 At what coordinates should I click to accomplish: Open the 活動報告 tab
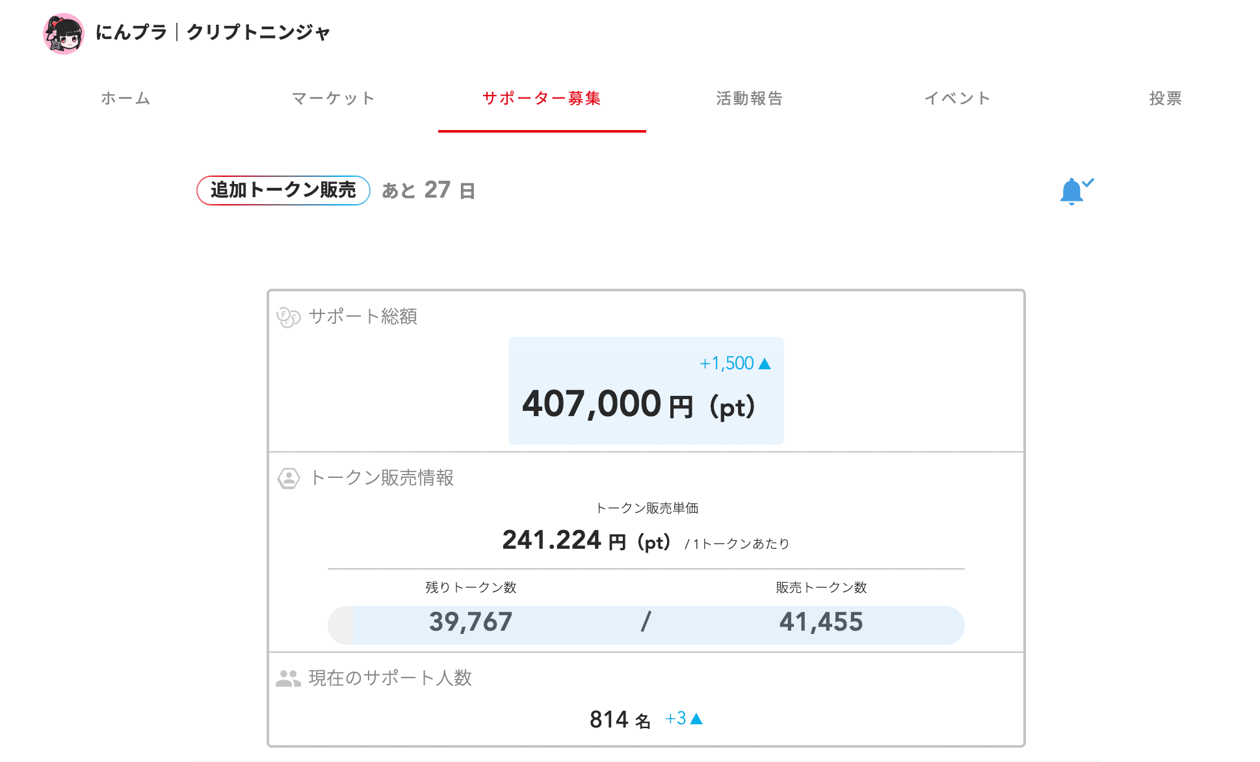tap(750, 98)
